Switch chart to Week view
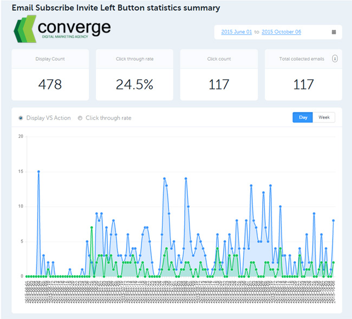The width and height of the screenshot is (352, 319). (324, 118)
